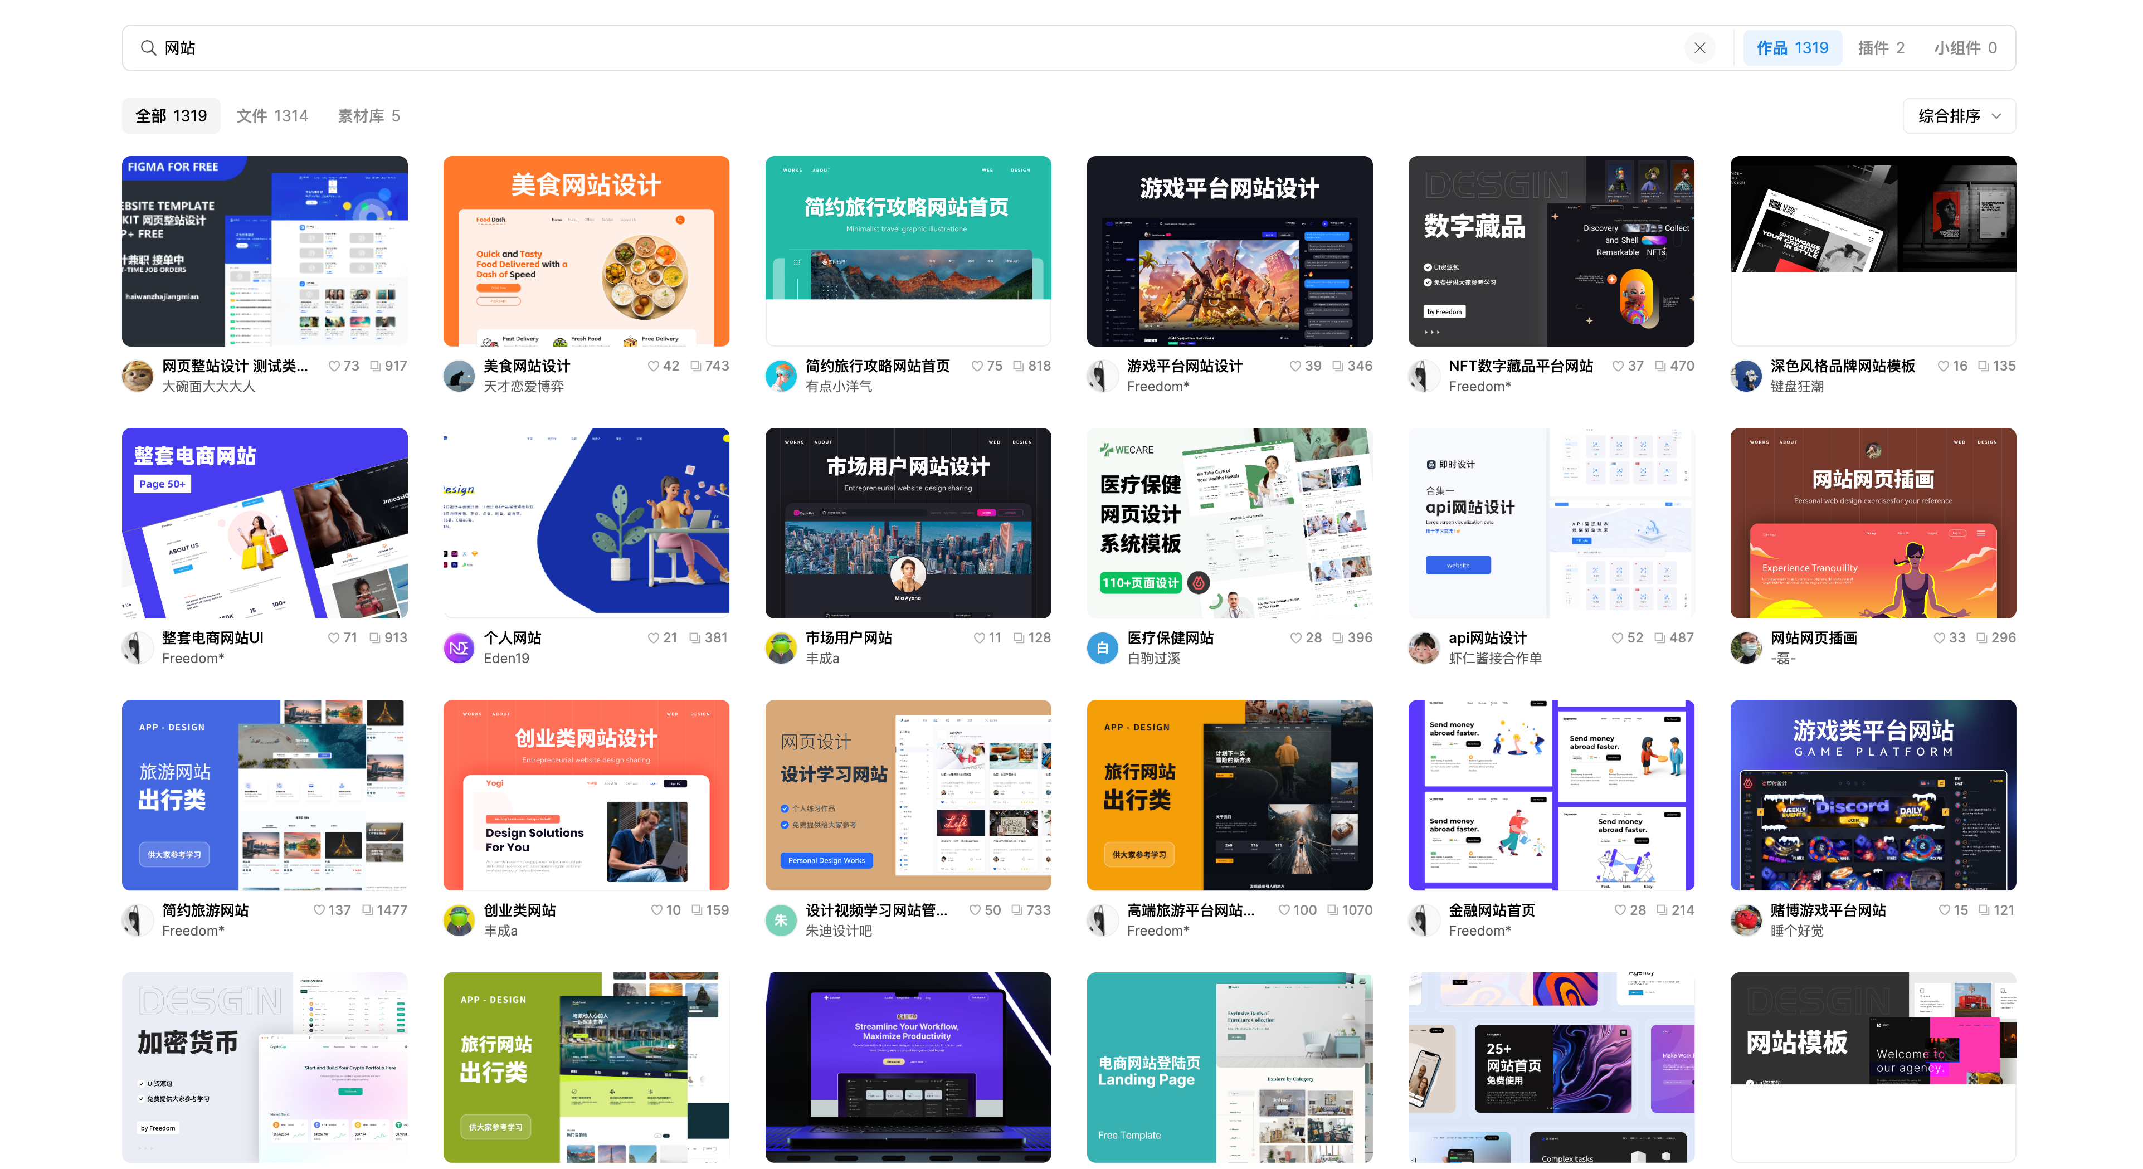This screenshot has width=2143, height=1169.
Task: Open NFT数字藏品平台网站 title link
Action: (1520, 366)
